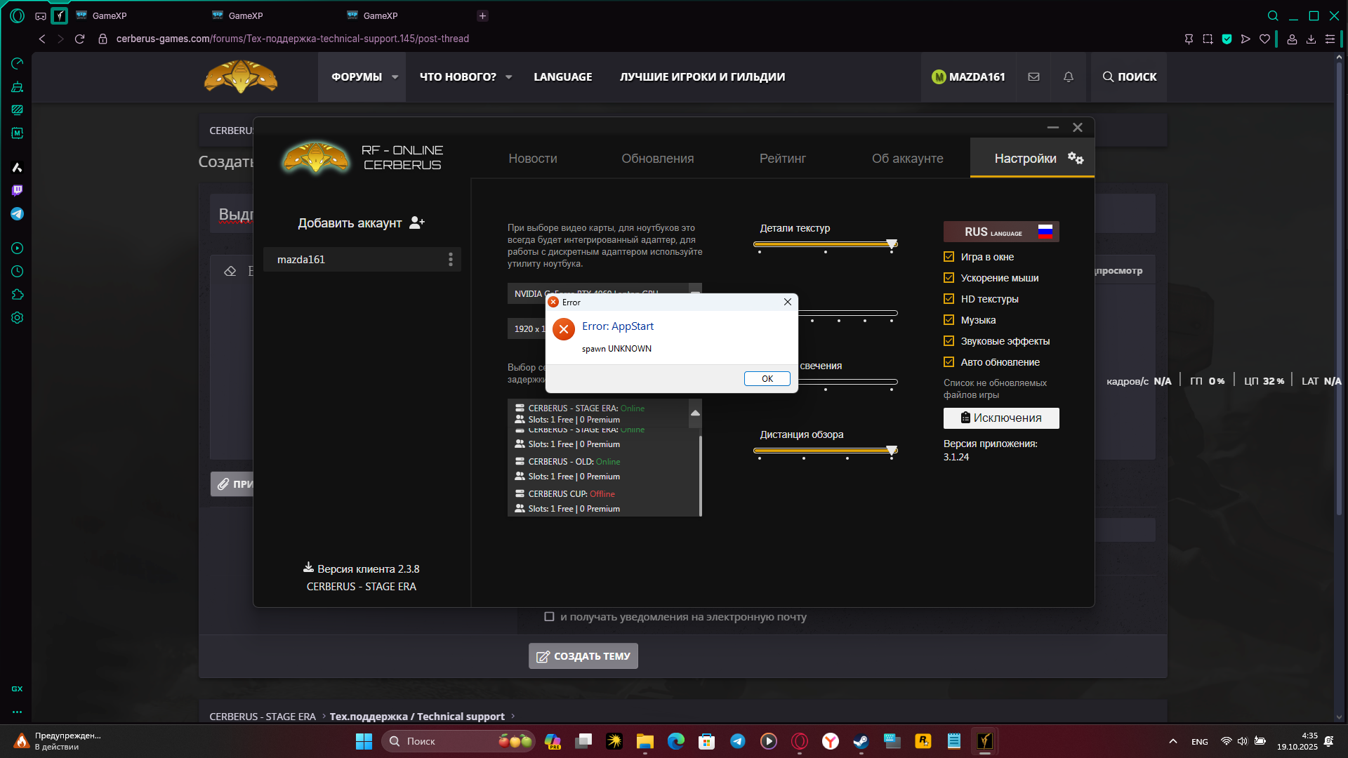Expand the ЧТО НОВОГО? dropdown arrow
Screen dimensions: 1348x758
(x=508, y=77)
